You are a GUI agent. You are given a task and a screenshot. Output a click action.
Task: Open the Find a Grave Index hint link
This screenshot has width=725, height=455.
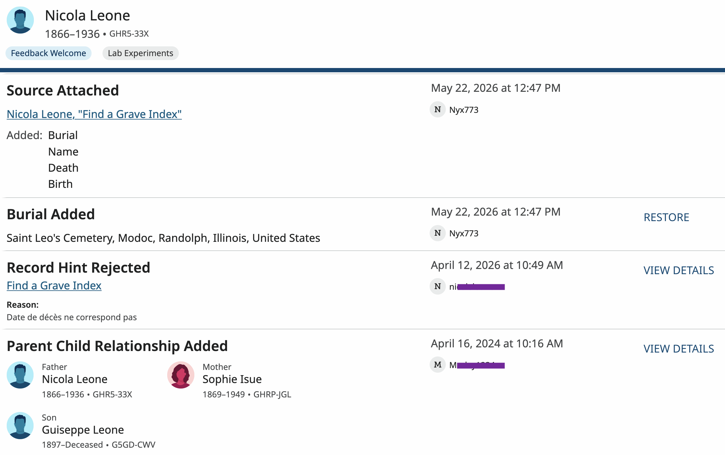tap(54, 285)
